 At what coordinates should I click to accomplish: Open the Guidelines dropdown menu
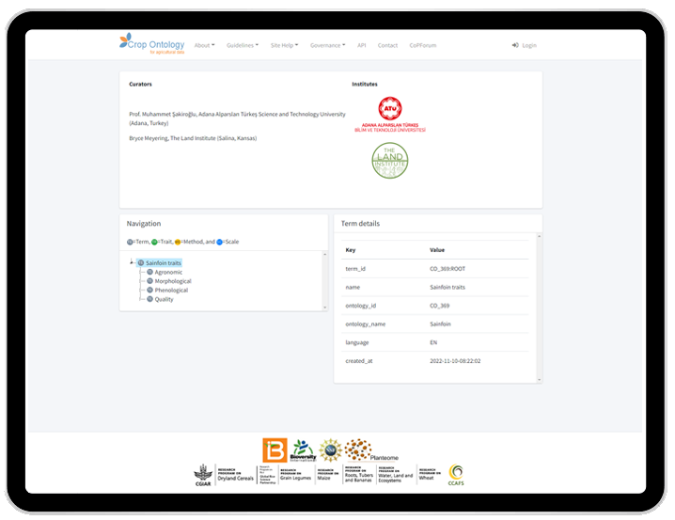click(x=243, y=45)
